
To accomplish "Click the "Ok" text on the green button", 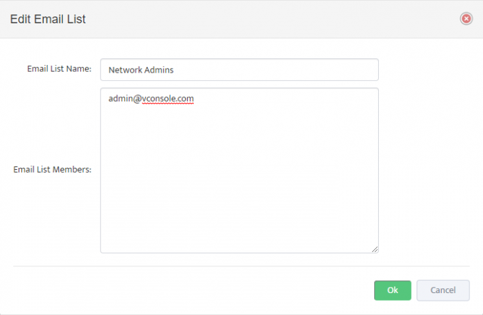I will 393,290.
